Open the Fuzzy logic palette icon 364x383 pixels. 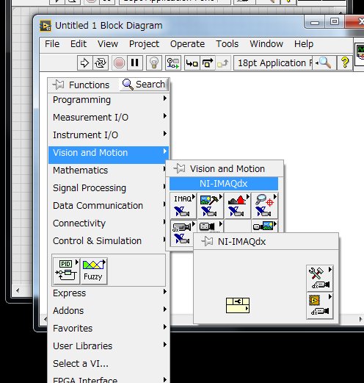pyautogui.click(x=94, y=271)
